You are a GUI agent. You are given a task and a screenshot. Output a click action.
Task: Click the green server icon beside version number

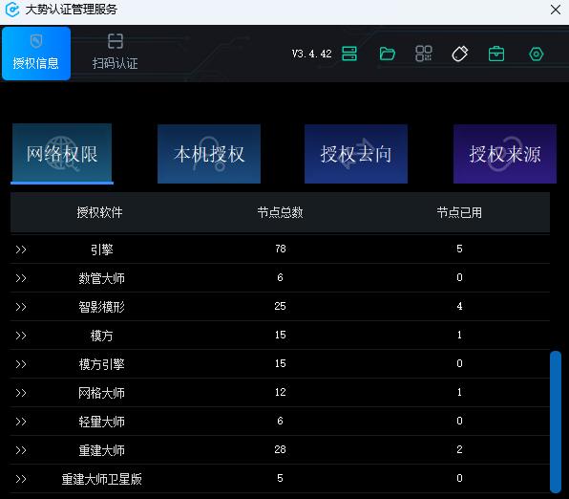click(x=349, y=54)
